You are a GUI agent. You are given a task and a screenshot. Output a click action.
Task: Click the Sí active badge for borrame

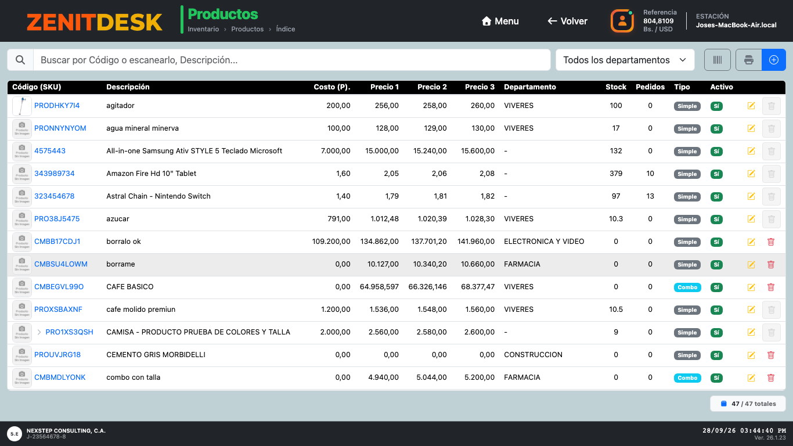click(x=716, y=265)
